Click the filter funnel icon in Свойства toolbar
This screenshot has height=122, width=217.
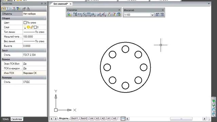click(x=18, y=9)
